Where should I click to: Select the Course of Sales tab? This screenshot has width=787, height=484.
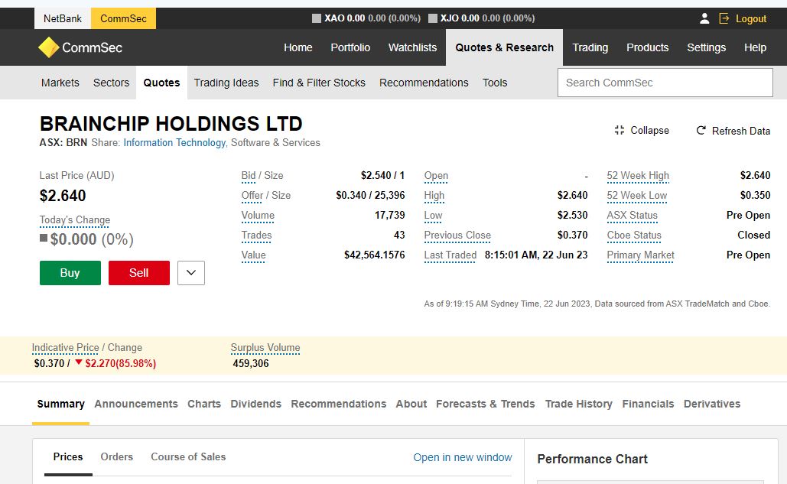188,456
